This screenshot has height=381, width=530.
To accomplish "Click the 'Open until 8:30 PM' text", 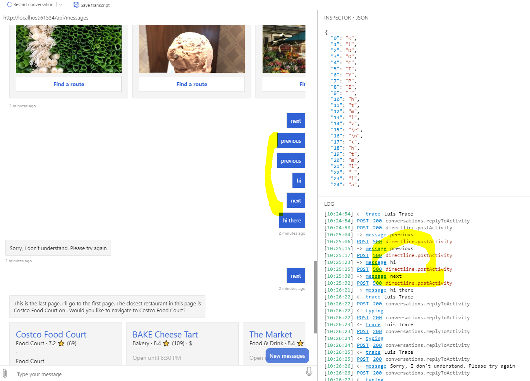I will click(x=157, y=358).
